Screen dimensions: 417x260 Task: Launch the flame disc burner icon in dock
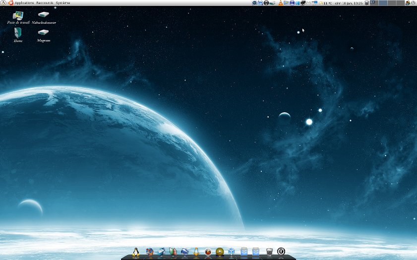208,252
